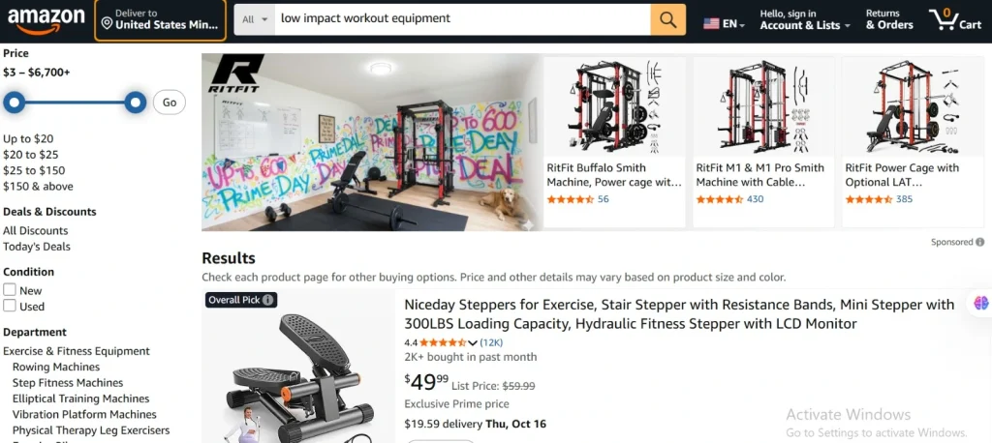The image size is (992, 443).
Task: Expand the Niceday stepper rating popover arrow
Action: tap(473, 342)
